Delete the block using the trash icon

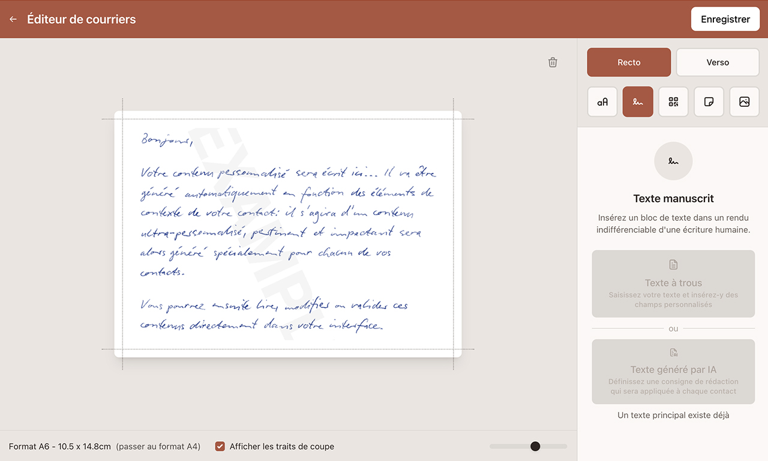(x=553, y=62)
